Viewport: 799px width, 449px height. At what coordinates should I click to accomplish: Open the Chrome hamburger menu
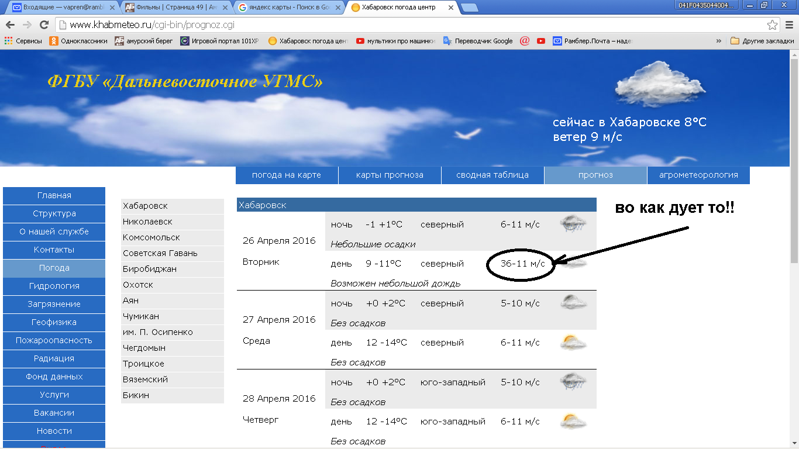(x=789, y=25)
